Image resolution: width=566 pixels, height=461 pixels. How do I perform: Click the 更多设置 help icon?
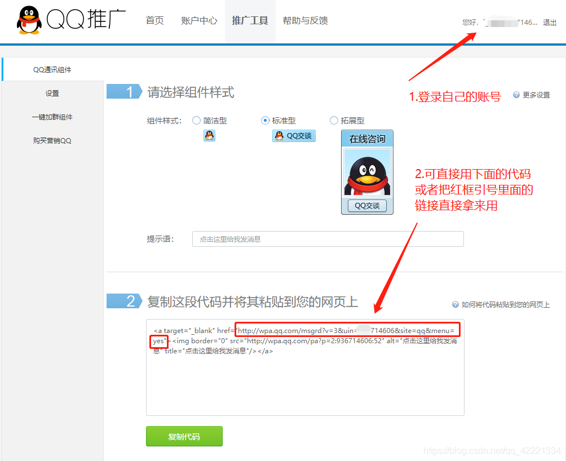pyautogui.click(x=516, y=95)
